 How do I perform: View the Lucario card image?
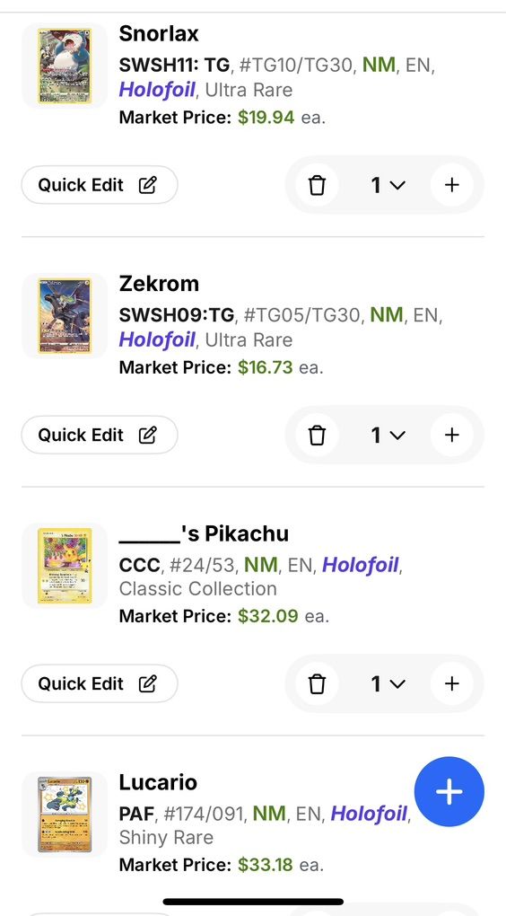65,814
